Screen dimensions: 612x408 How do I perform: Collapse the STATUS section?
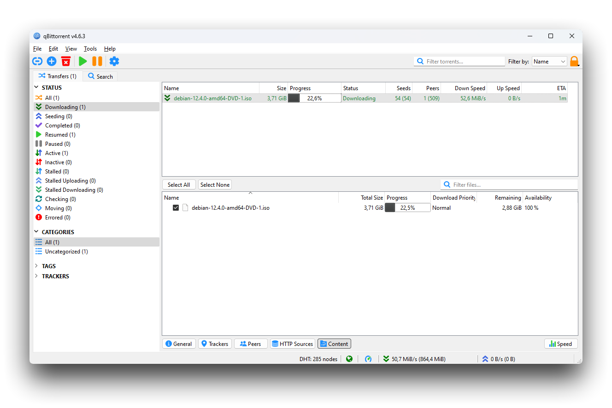(x=36, y=87)
